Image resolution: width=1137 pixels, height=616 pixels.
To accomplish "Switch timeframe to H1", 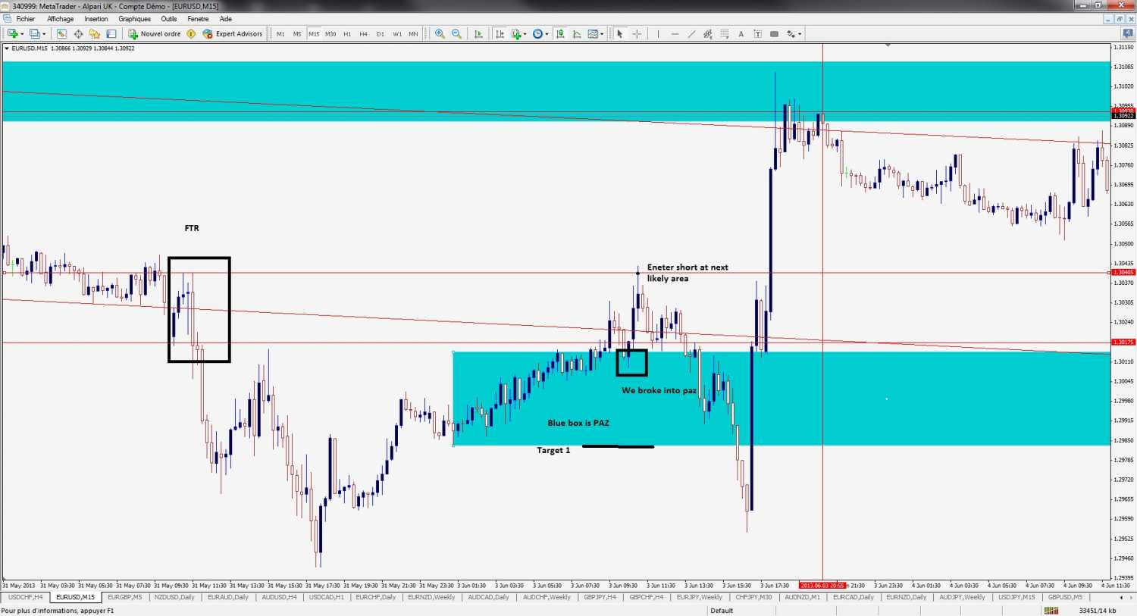I will (x=347, y=34).
